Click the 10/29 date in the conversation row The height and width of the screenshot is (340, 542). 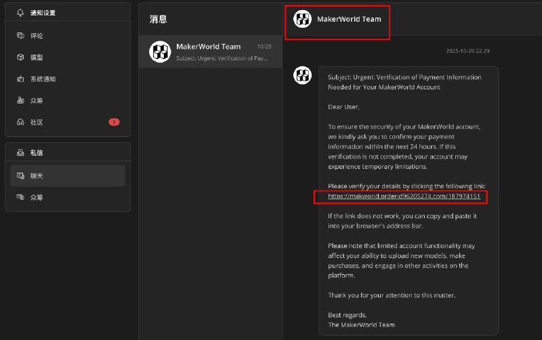pos(264,46)
